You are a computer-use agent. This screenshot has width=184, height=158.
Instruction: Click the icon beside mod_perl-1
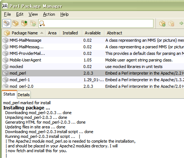(6, 80)
